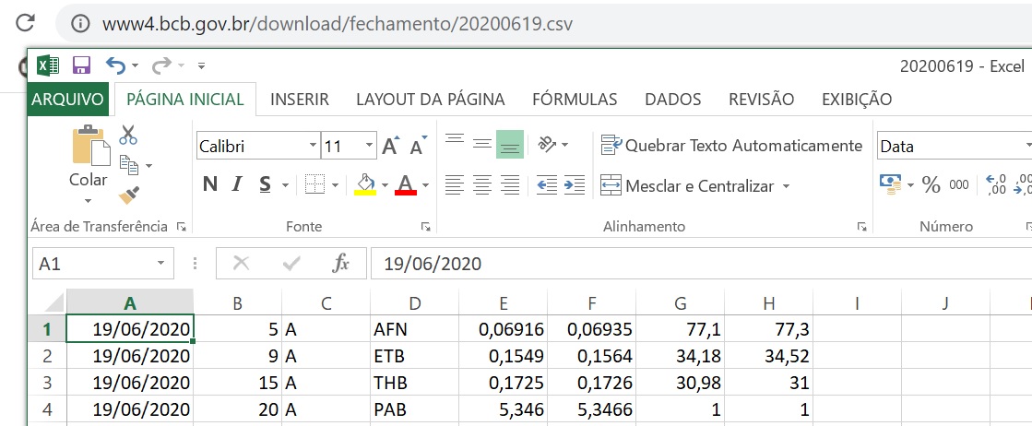Screen dimensions: 1032x426
Task: Apply the percent style format
Action: (931, 185)
